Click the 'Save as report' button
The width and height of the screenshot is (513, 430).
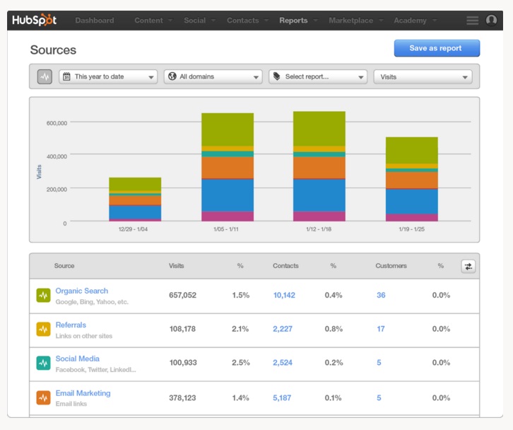[437, 48]
